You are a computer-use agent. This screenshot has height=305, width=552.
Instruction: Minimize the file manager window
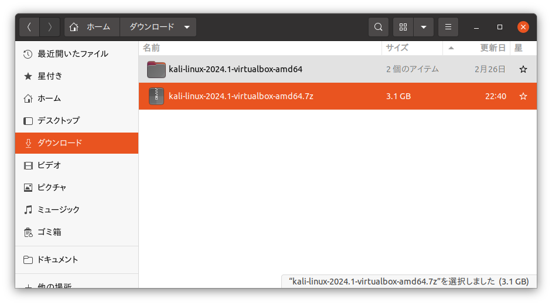tap(476, 27)
